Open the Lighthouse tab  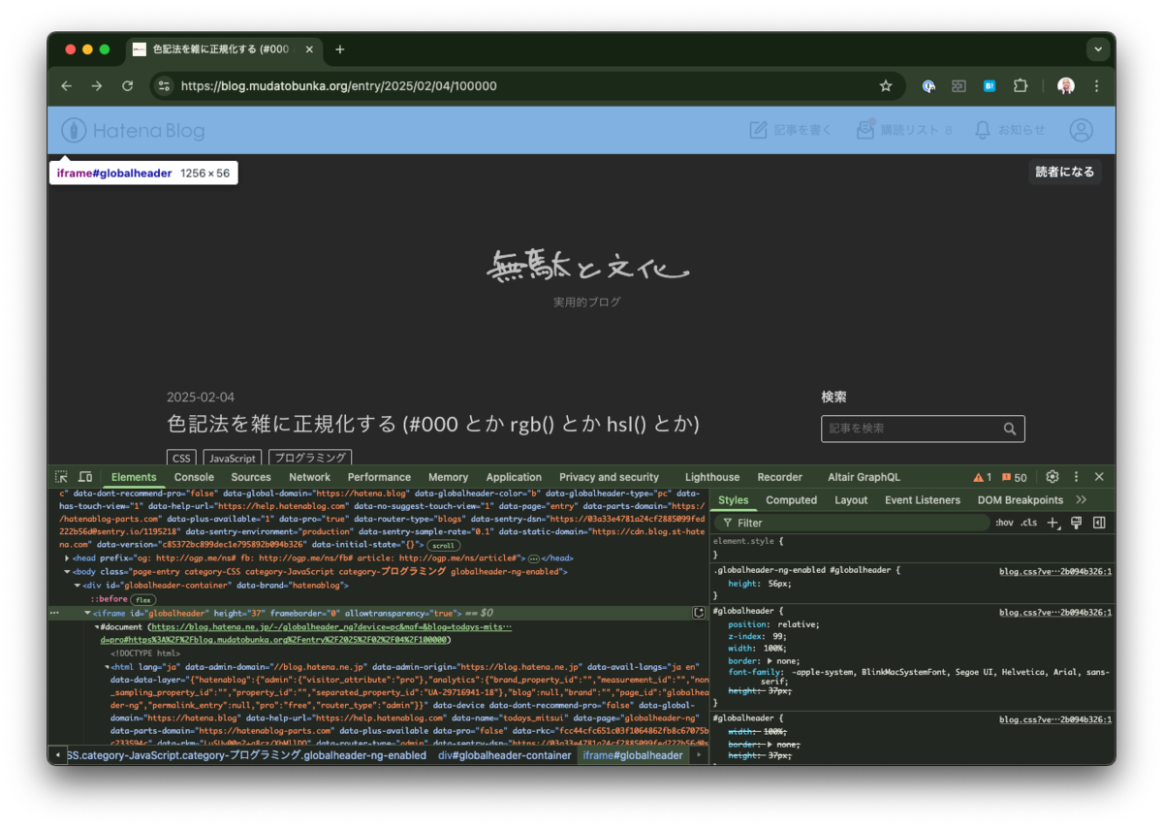712,477
